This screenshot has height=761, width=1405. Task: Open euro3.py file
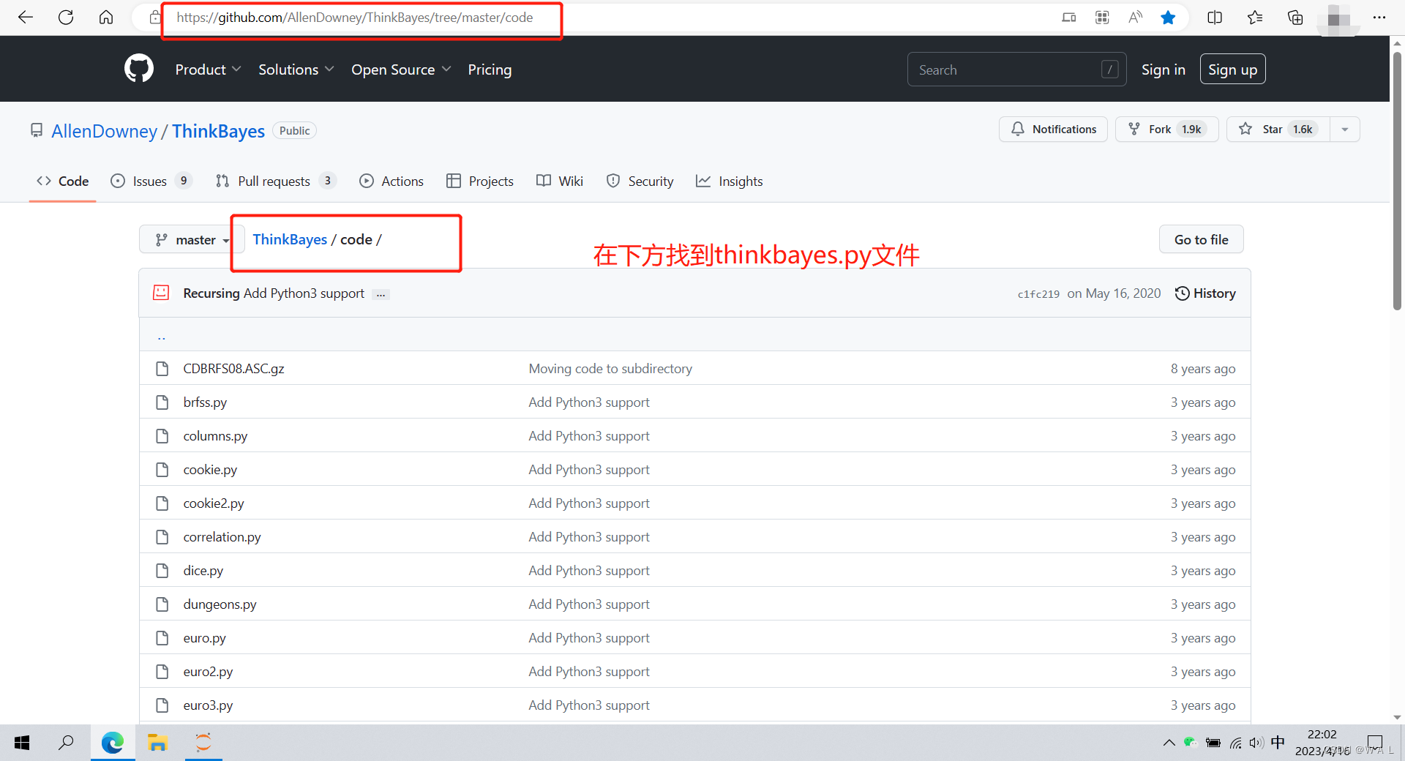(208, 705)
